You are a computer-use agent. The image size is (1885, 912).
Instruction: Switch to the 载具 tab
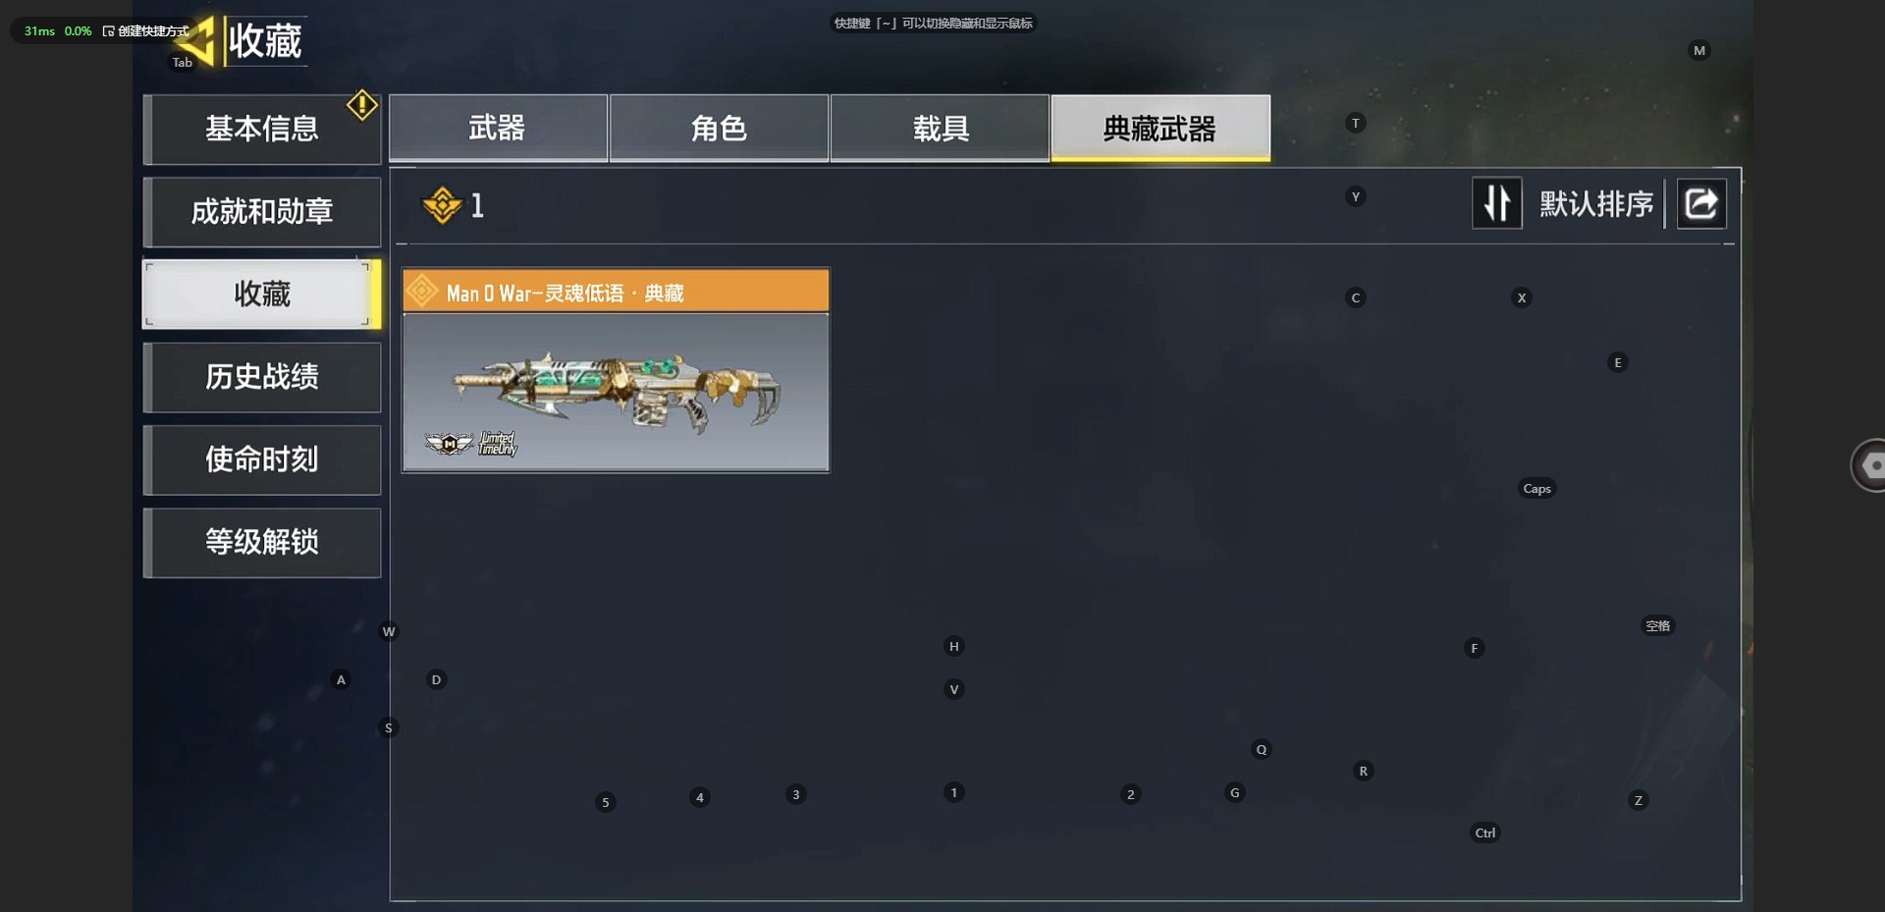pos(941,128)
